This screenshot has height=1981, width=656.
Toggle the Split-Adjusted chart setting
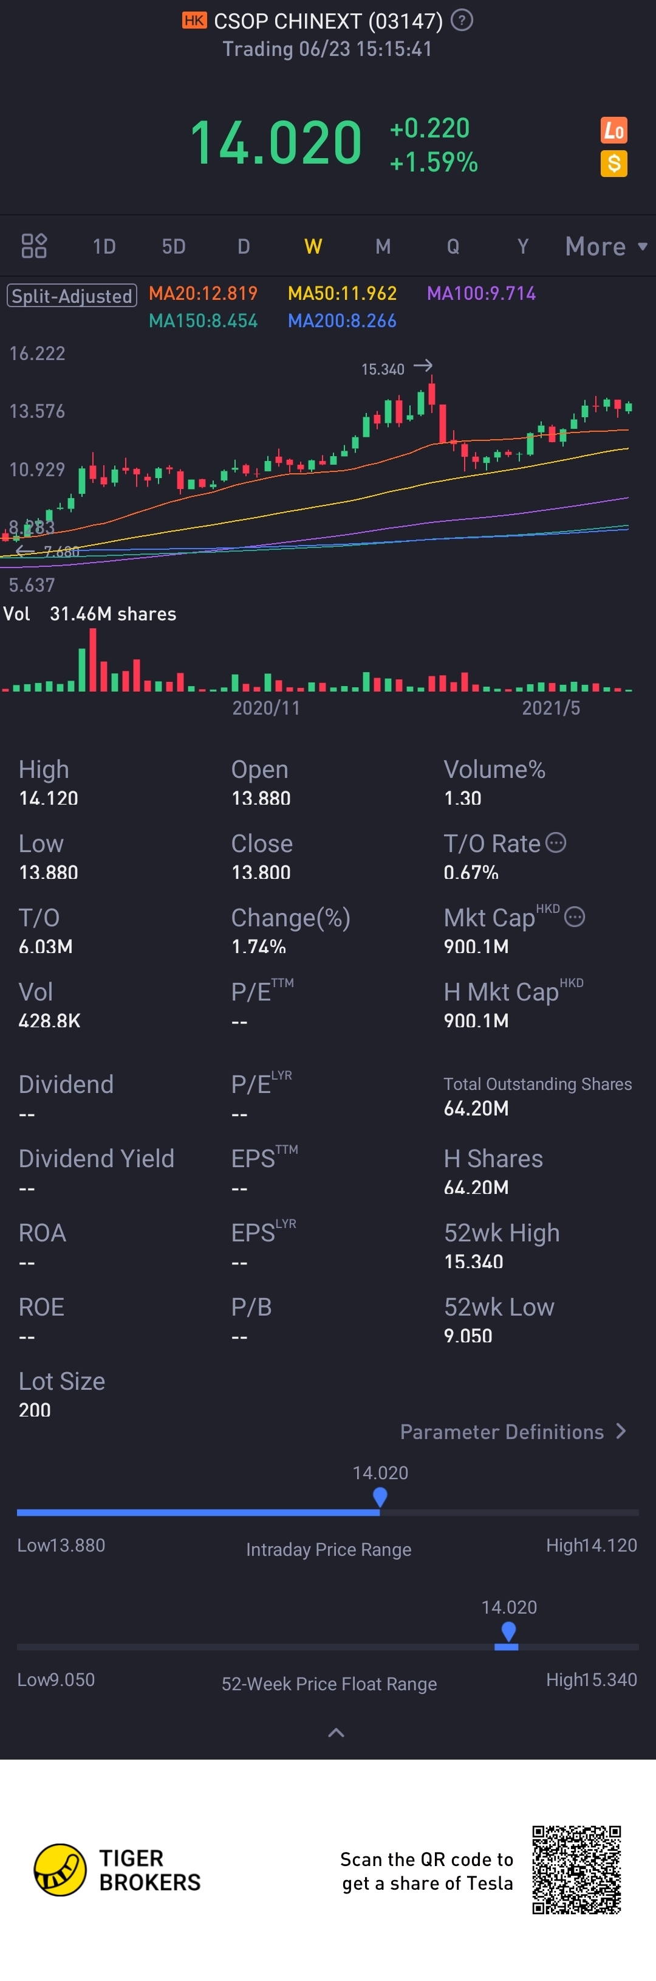[x=72, y=296]
